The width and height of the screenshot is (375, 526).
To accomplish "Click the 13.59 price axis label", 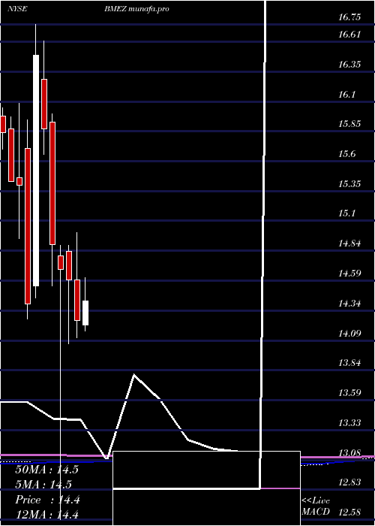I will coord(349,393).
